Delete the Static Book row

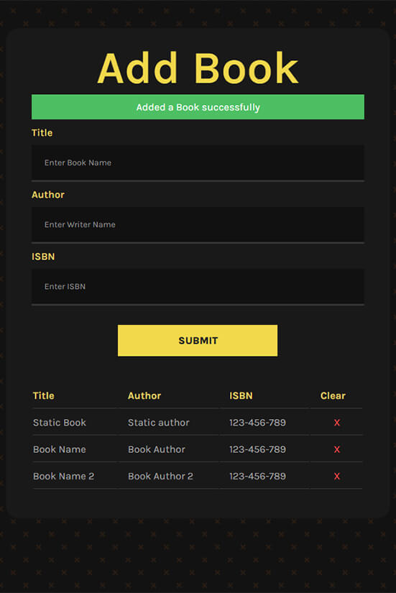point(336,423)
